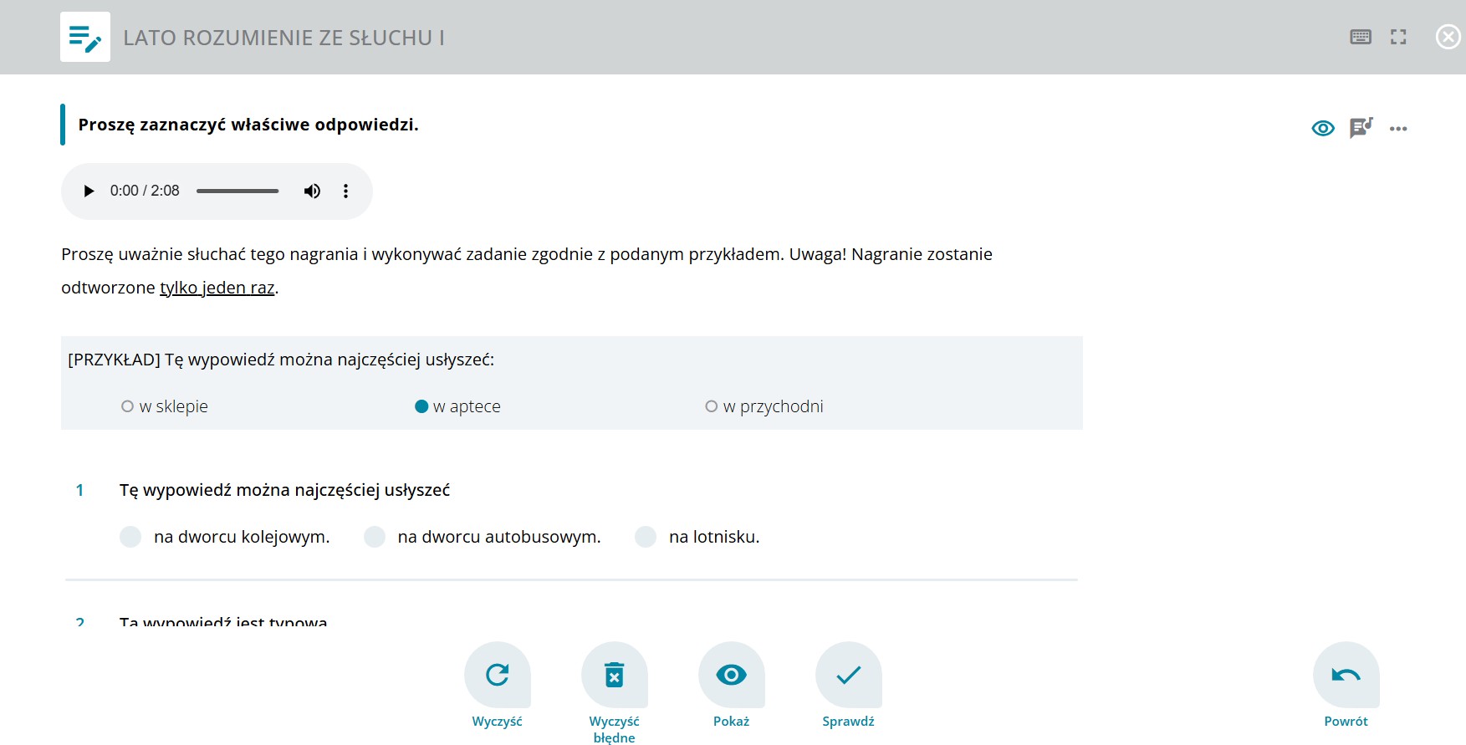Click Wyczyść błędne trash button
This screenshot has height=745, width=1466.
click(x=615, y=675)
